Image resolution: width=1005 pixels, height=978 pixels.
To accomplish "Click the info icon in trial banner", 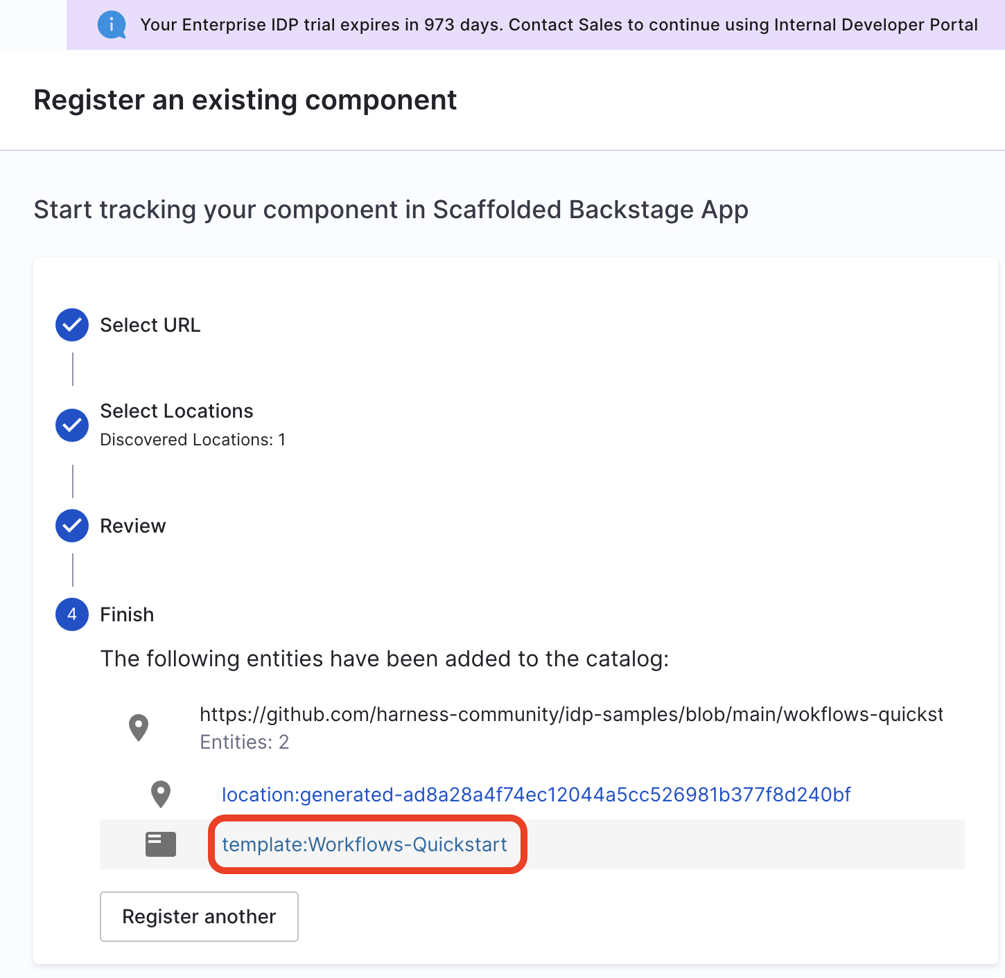I will click(112, 25).
